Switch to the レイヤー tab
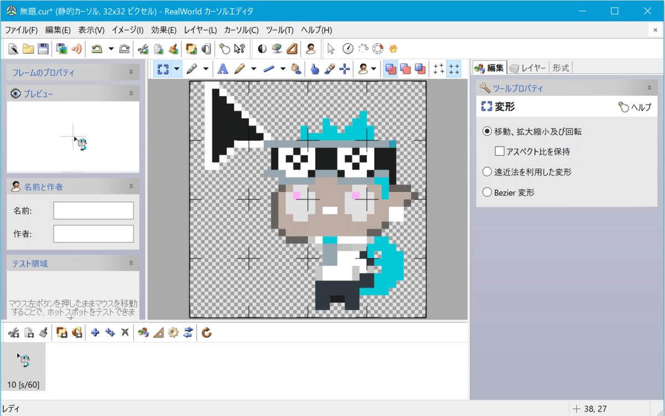This screenshot has height=416, width=665. coord(528,68)
